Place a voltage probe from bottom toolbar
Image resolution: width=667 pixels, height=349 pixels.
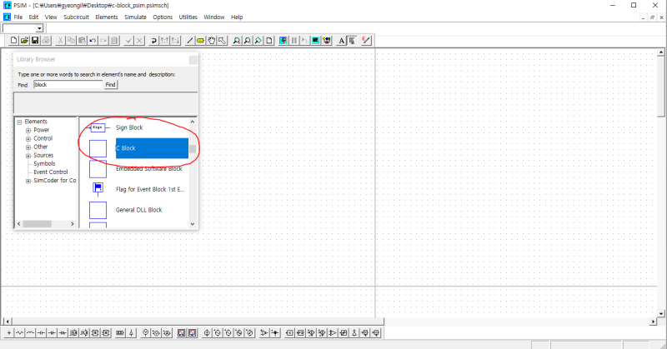(145, 333)
